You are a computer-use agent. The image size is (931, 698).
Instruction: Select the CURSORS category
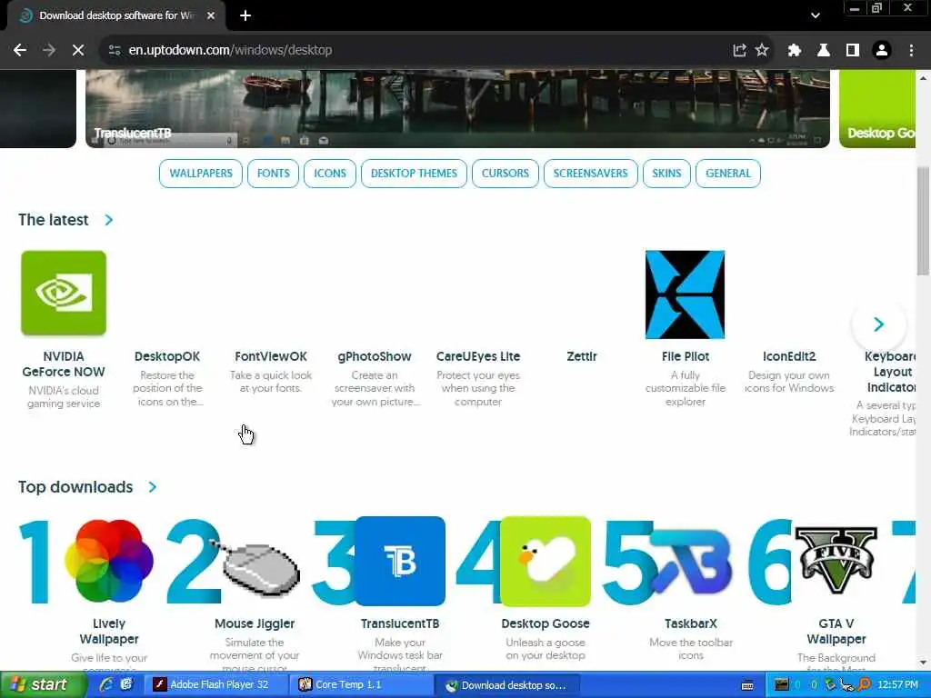[506, 174]
